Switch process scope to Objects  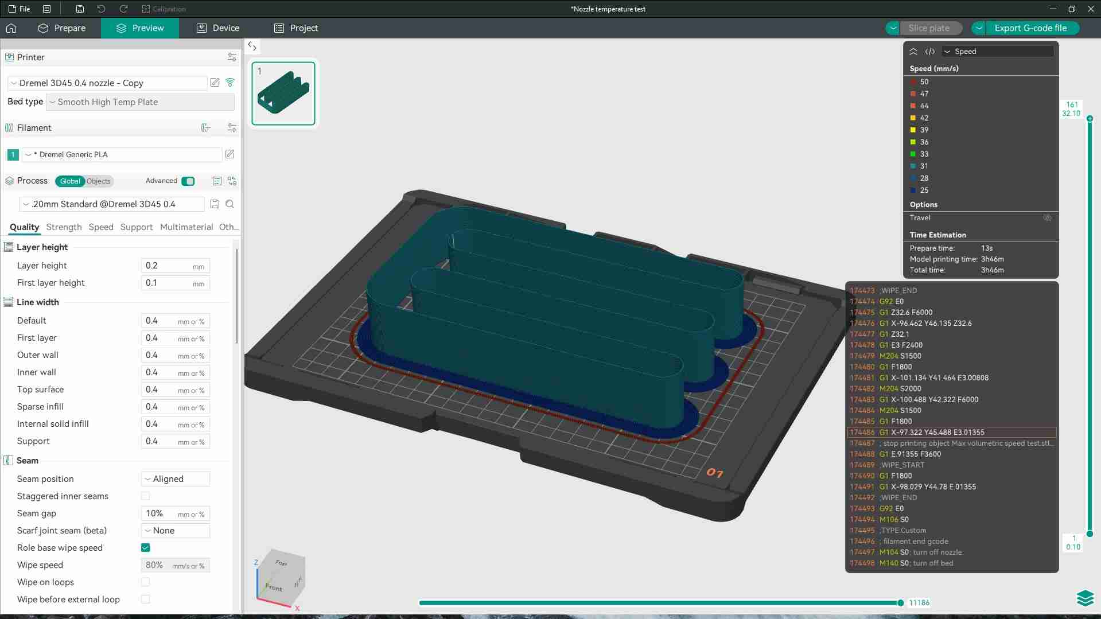click(99, 181)
